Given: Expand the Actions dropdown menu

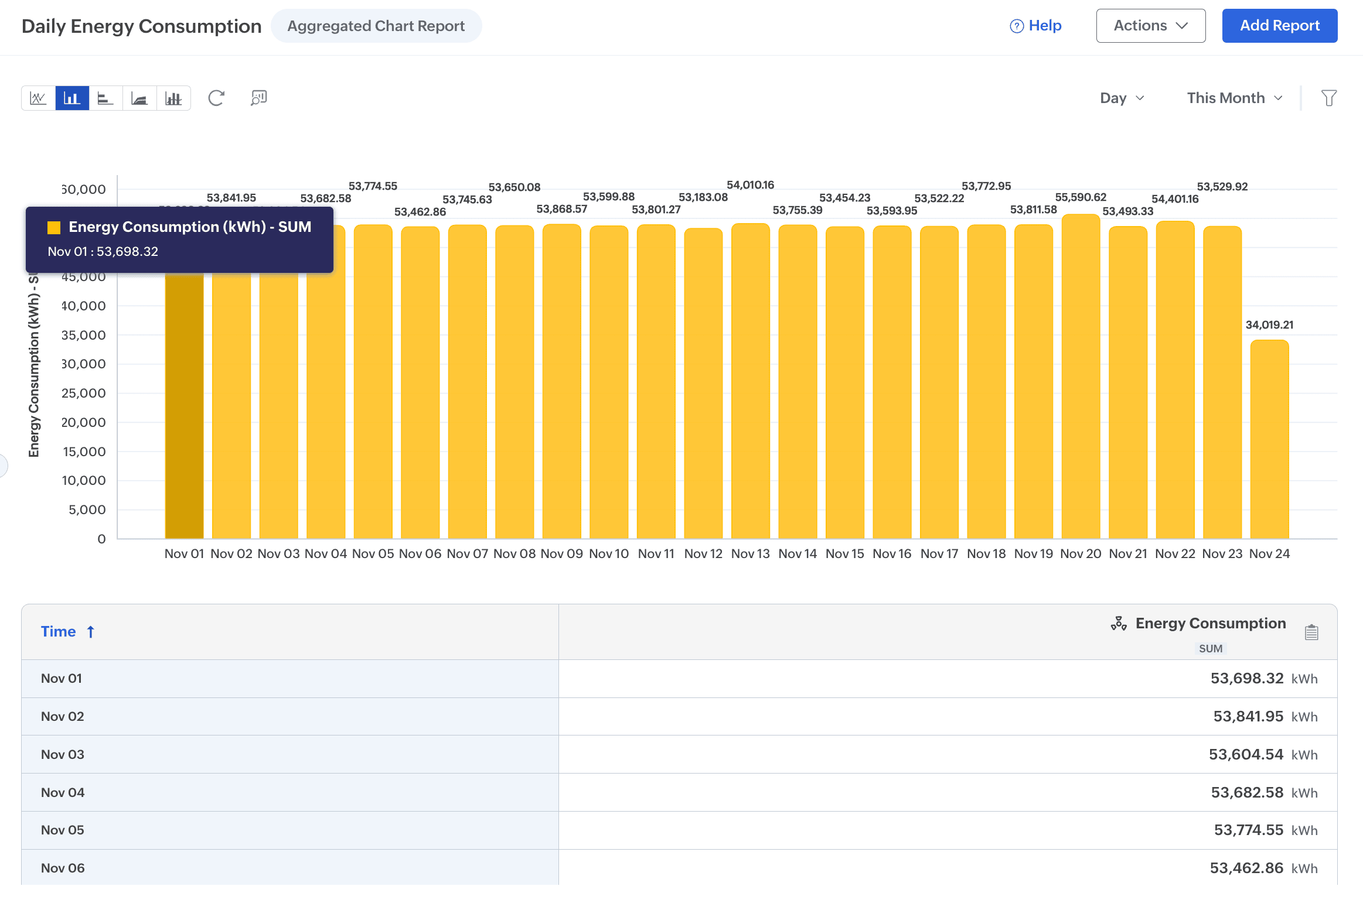Looking at the screenshot, I should pyautogui.click(x=1150, y=26).
